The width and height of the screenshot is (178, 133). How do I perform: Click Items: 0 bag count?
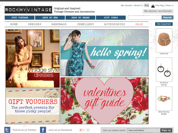tap(169, 5)
